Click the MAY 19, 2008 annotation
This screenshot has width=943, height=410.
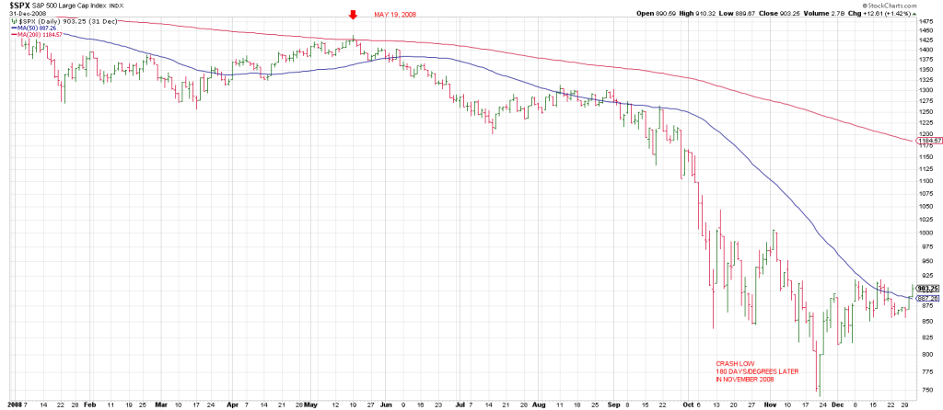point(393,15)
